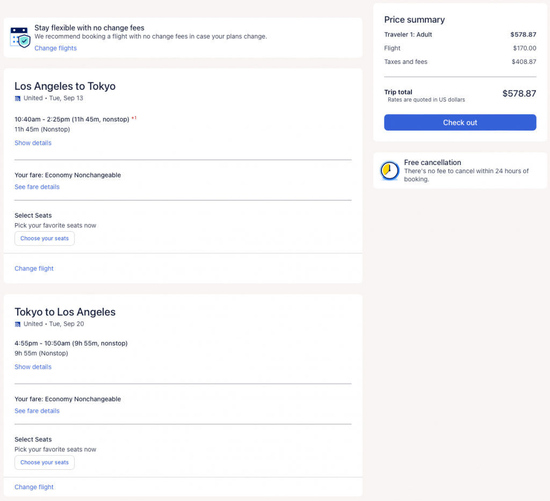Choose your seats for Los Angeles to Tokyo
The image size is (550, 501).
coord(45,239)
